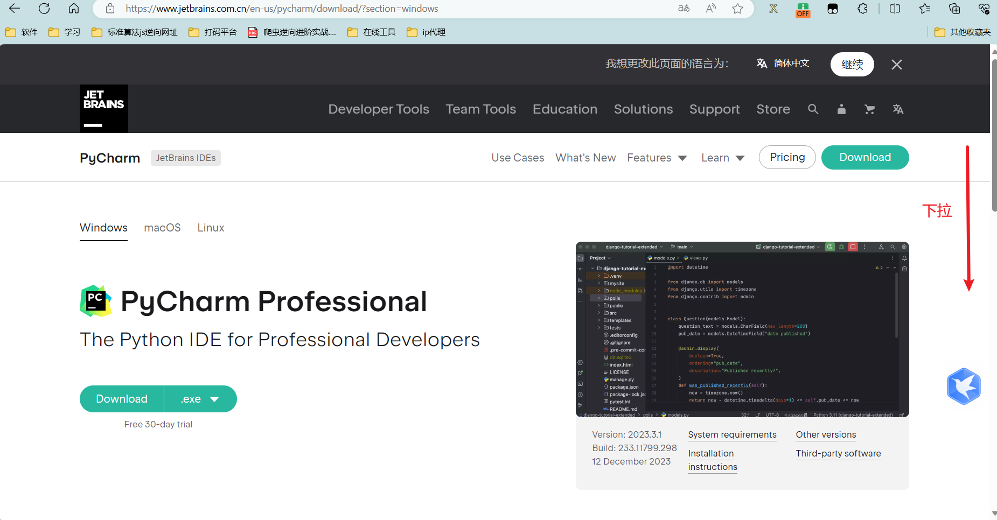Open Third-party software link
The height and width of the screenshot is (520, 997).
click(838, 453)
